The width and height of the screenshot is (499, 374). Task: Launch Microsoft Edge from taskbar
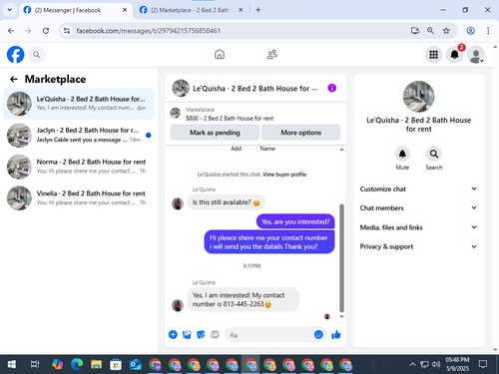click(x=77, y=364)
